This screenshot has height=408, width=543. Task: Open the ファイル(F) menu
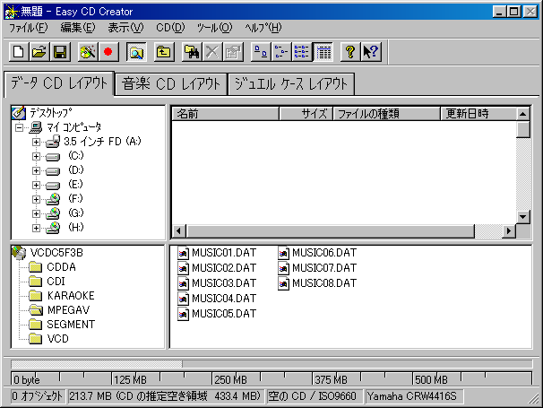point(28,28)
